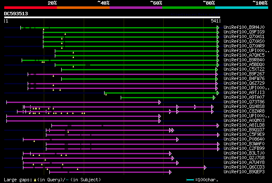Open the UniRef100_C8ZAR8 subject label
272x183 pixels.
pos(244,111)
